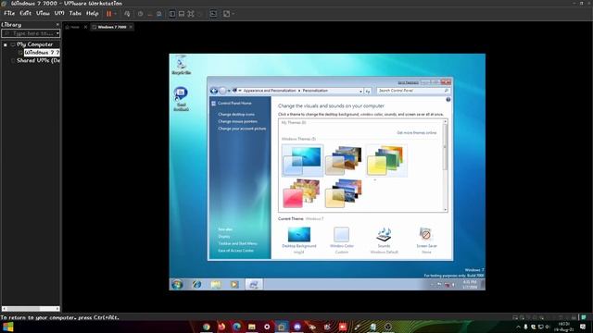Click Change your account picture link

[242, 129]
